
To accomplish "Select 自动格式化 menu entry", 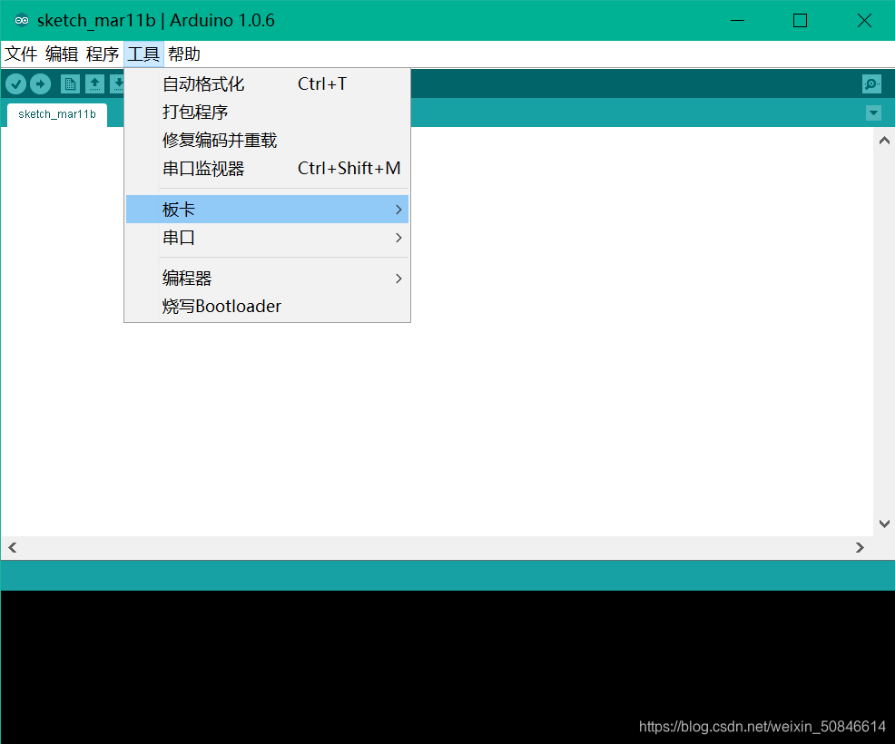I will pos(267,83).
